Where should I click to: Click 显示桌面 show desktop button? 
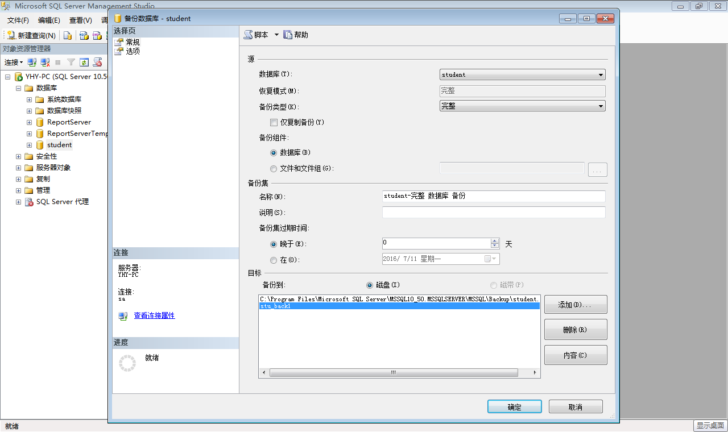click(710, 425)
